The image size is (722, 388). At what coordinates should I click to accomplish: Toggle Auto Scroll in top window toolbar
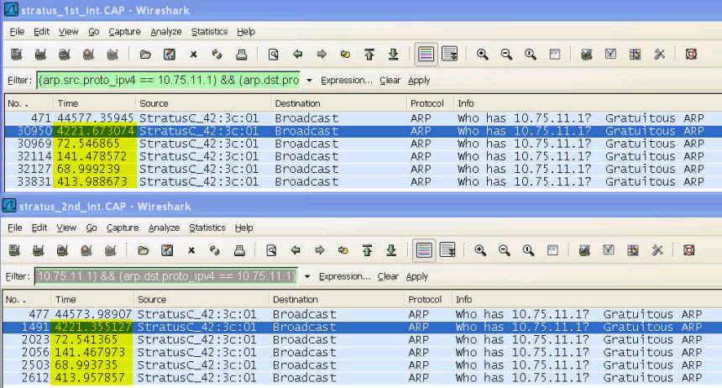tap(449, 55)
